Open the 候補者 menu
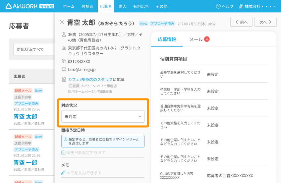 [87, 6]
